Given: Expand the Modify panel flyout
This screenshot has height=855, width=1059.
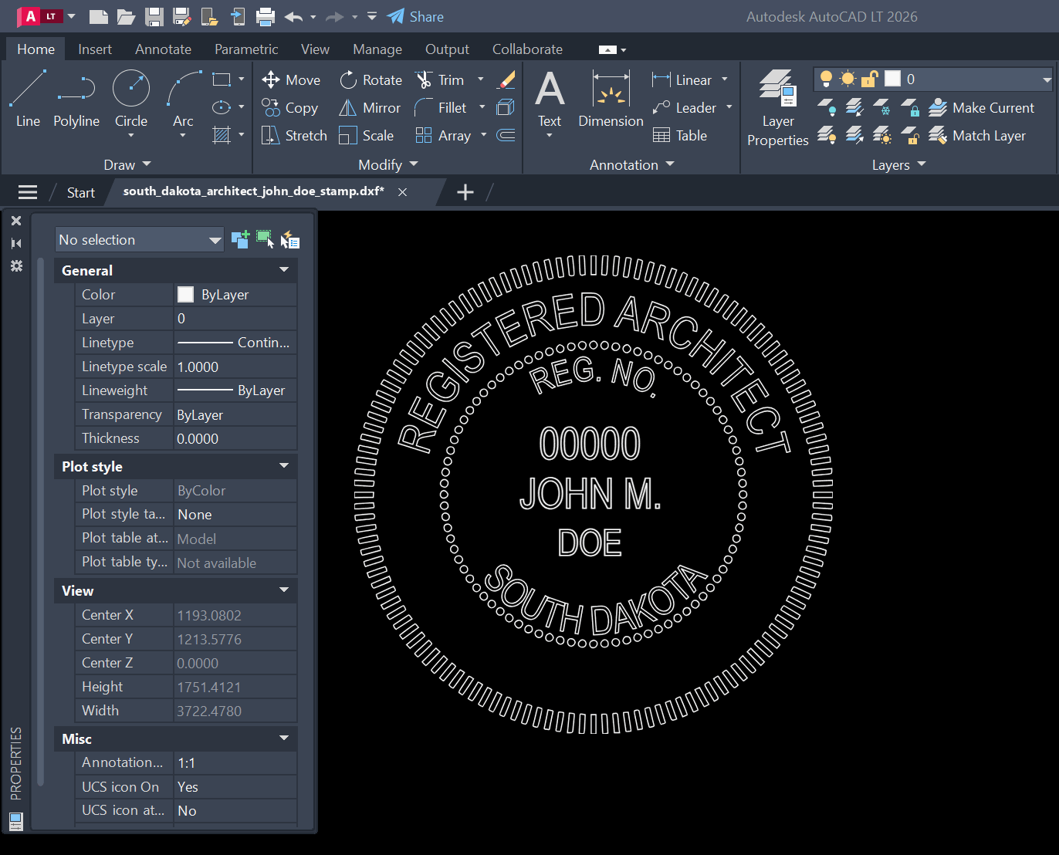Looking at the screenshot, I should [x=387, y=164].
